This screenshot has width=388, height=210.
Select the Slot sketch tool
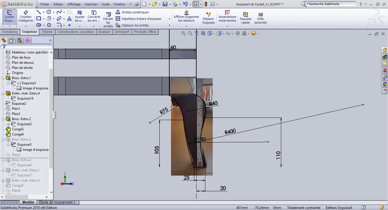tap(39, 25)
